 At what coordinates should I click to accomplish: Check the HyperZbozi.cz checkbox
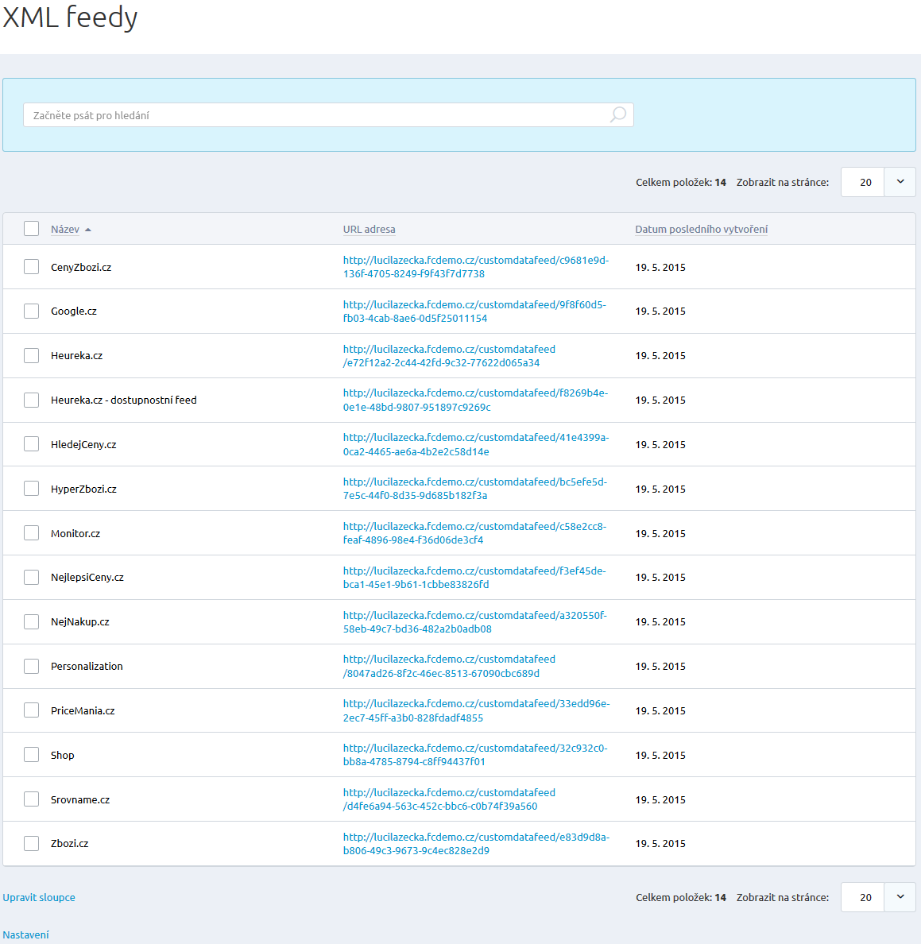pos(31,489)
